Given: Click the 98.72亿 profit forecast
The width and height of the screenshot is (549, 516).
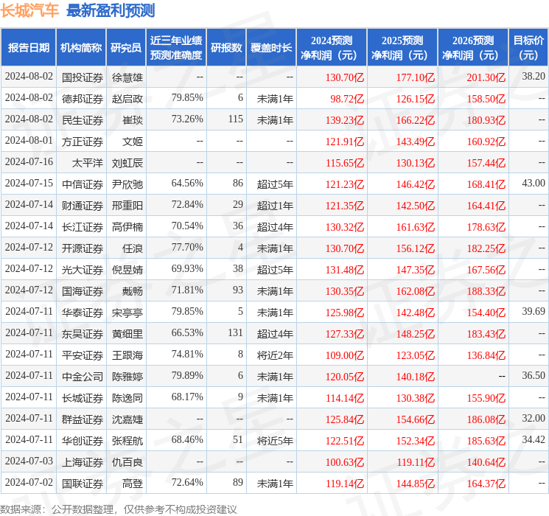Looking at the screenshot, I should 347,99.
